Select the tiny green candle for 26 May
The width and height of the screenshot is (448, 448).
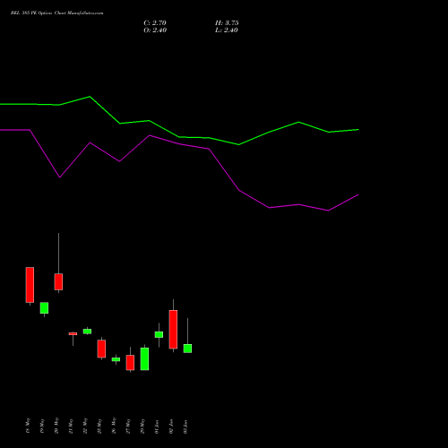116,359
